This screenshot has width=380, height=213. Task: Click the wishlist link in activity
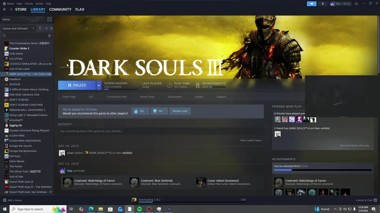pos(127,153)
